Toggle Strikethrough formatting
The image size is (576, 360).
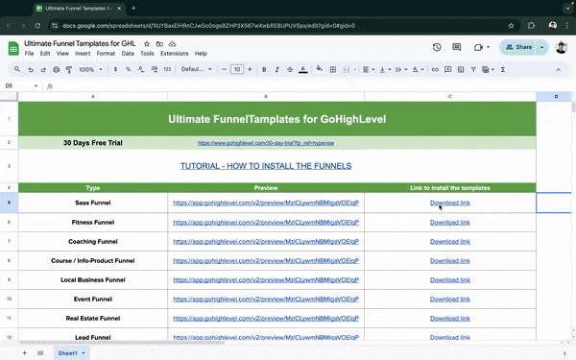(290, 69)
